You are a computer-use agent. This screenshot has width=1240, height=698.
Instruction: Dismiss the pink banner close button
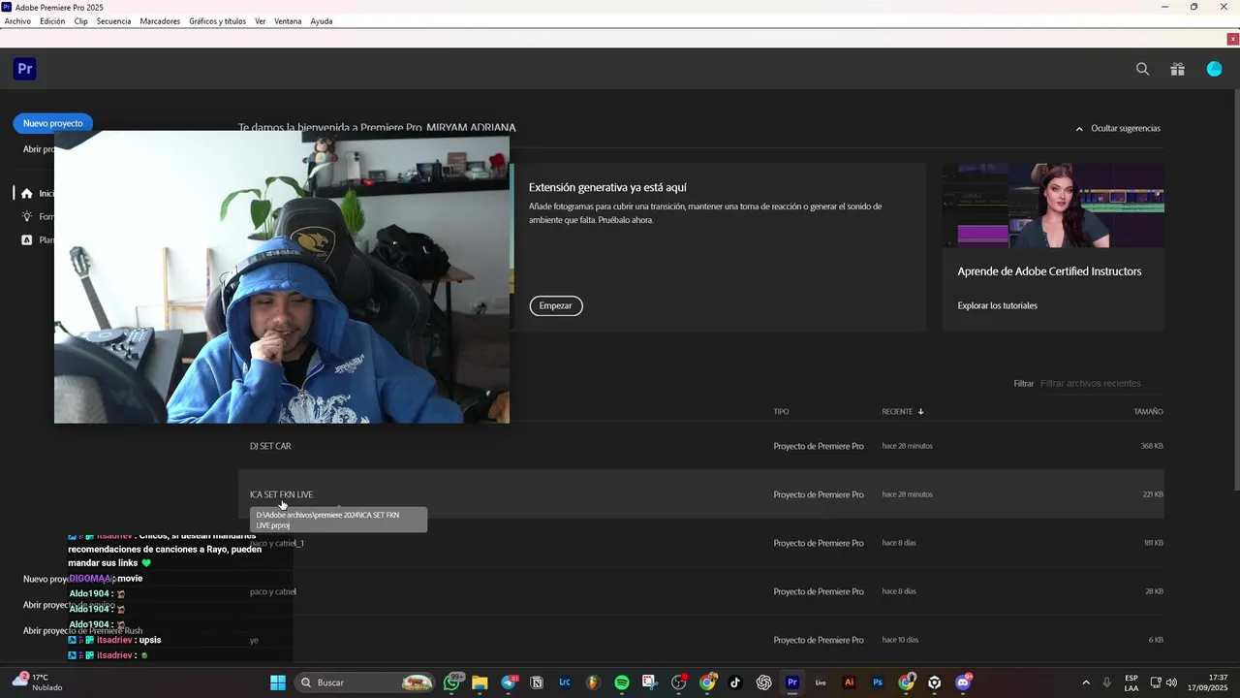(1232, 39)
